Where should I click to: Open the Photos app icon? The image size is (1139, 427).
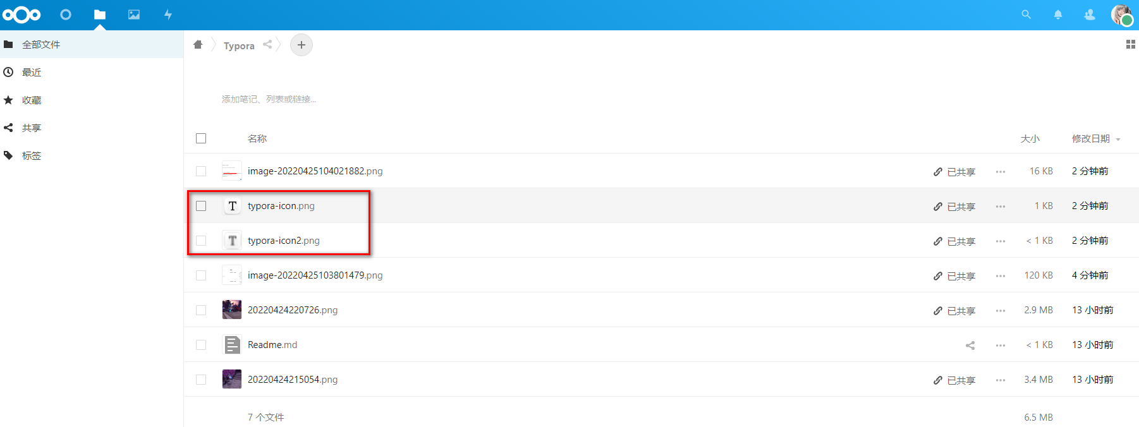tap(134, 15)
